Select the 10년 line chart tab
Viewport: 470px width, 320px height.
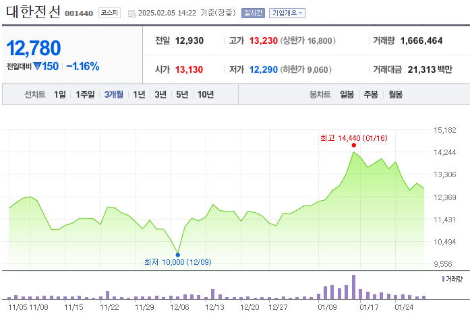pyautogui.click(x=206, y=94)
